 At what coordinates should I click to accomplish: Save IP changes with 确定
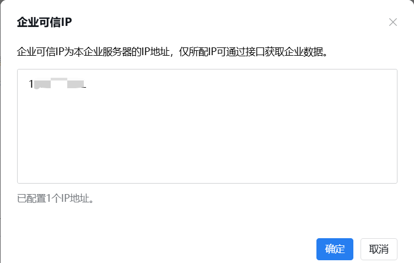coord(335,249)
